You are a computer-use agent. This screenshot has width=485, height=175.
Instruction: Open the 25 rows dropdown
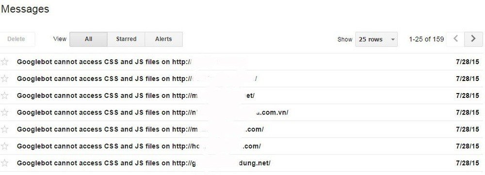coord(376,39)
